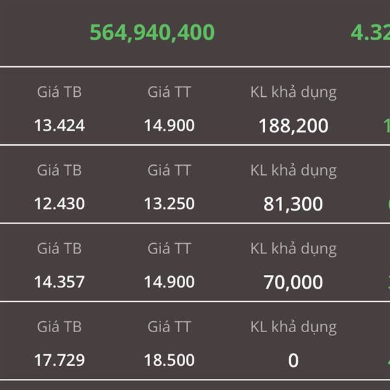This screenshot has width=390, height=390.
Task: Select Giá TT value 14.900 in first row
Action: click(170, 125)
